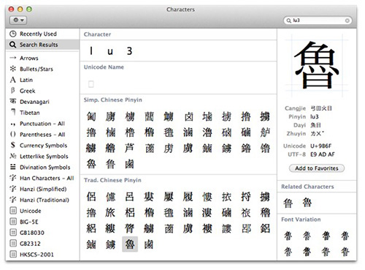
Task: Click the Add to Favorites button
Action: coord(317,168)
